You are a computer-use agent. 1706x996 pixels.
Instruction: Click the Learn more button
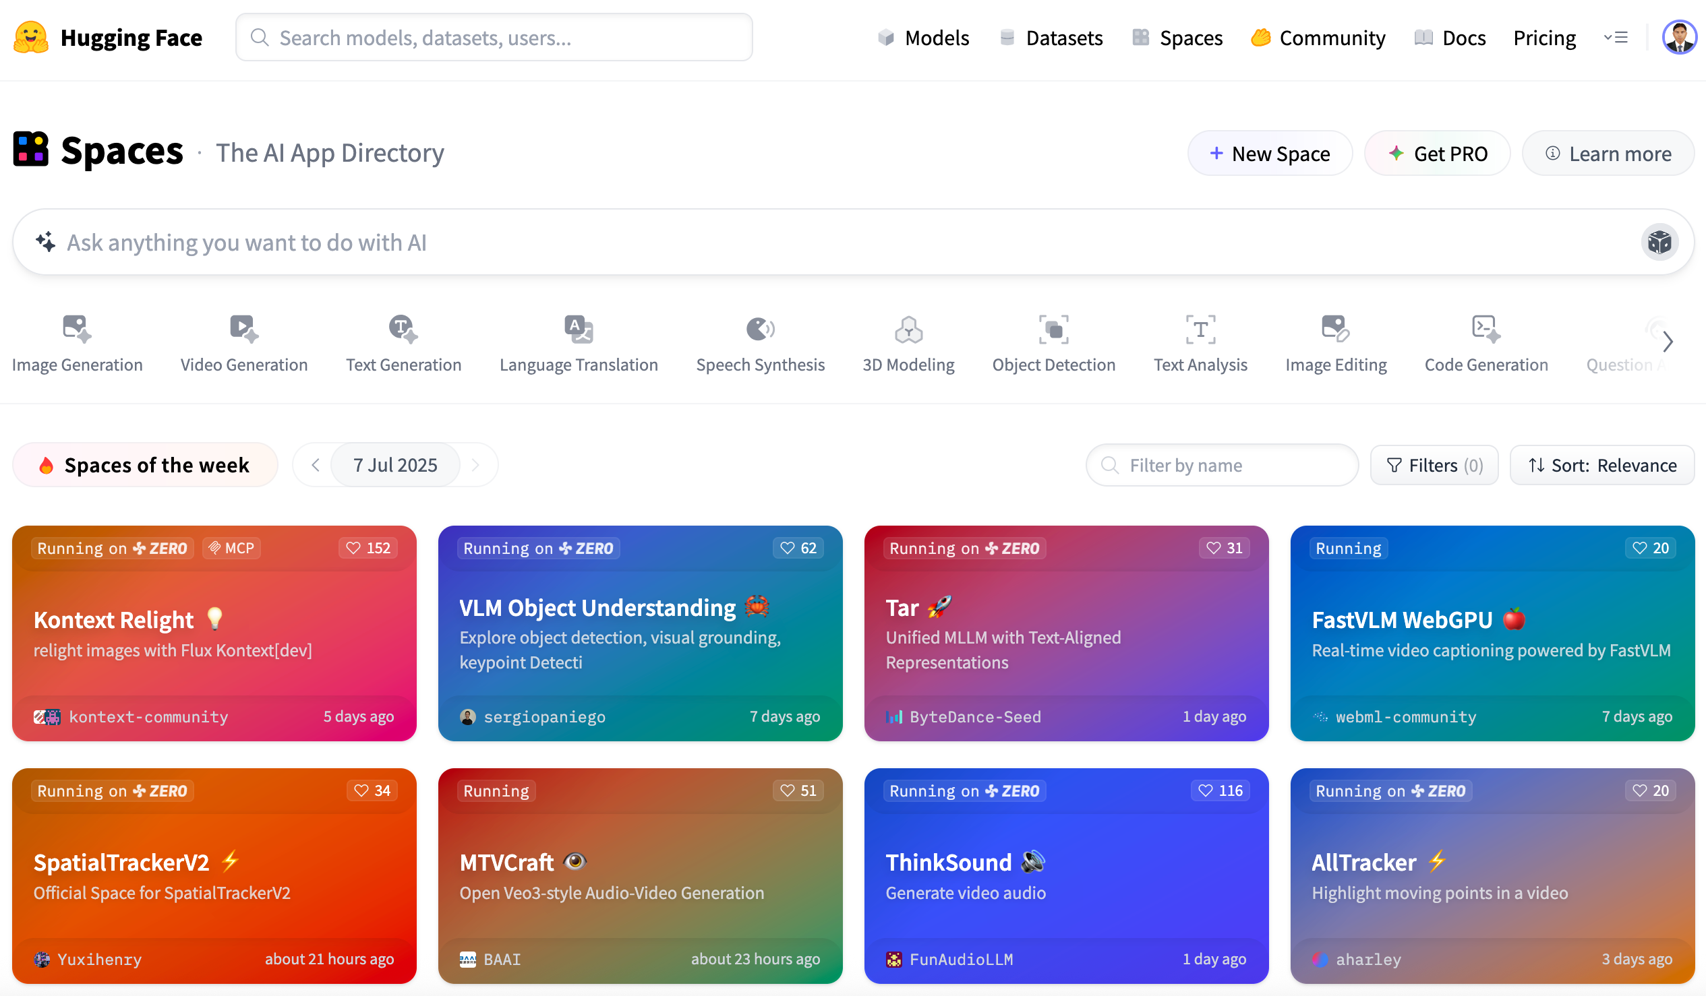(x=1608, y=154)
